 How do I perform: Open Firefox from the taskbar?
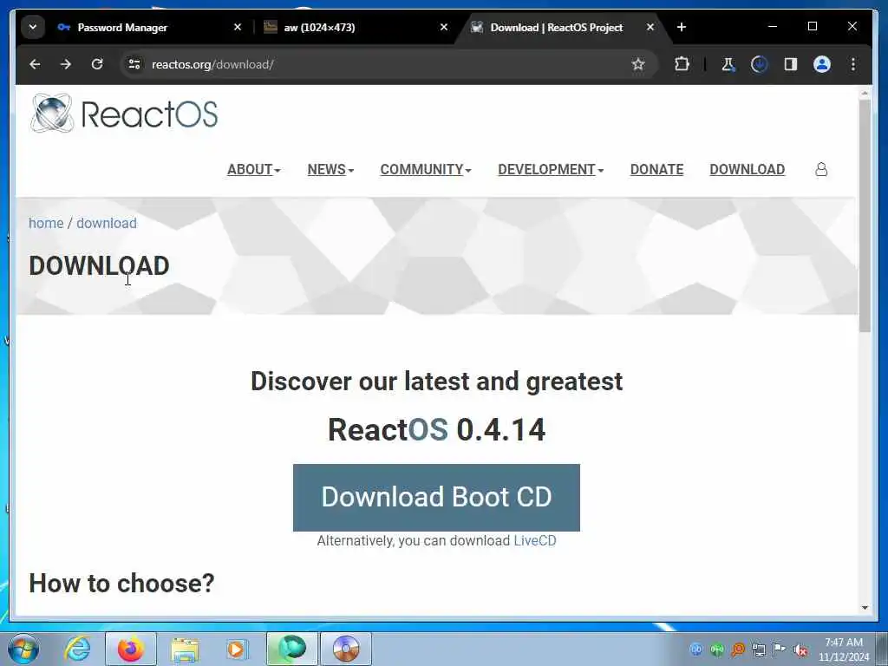(131, 649)
